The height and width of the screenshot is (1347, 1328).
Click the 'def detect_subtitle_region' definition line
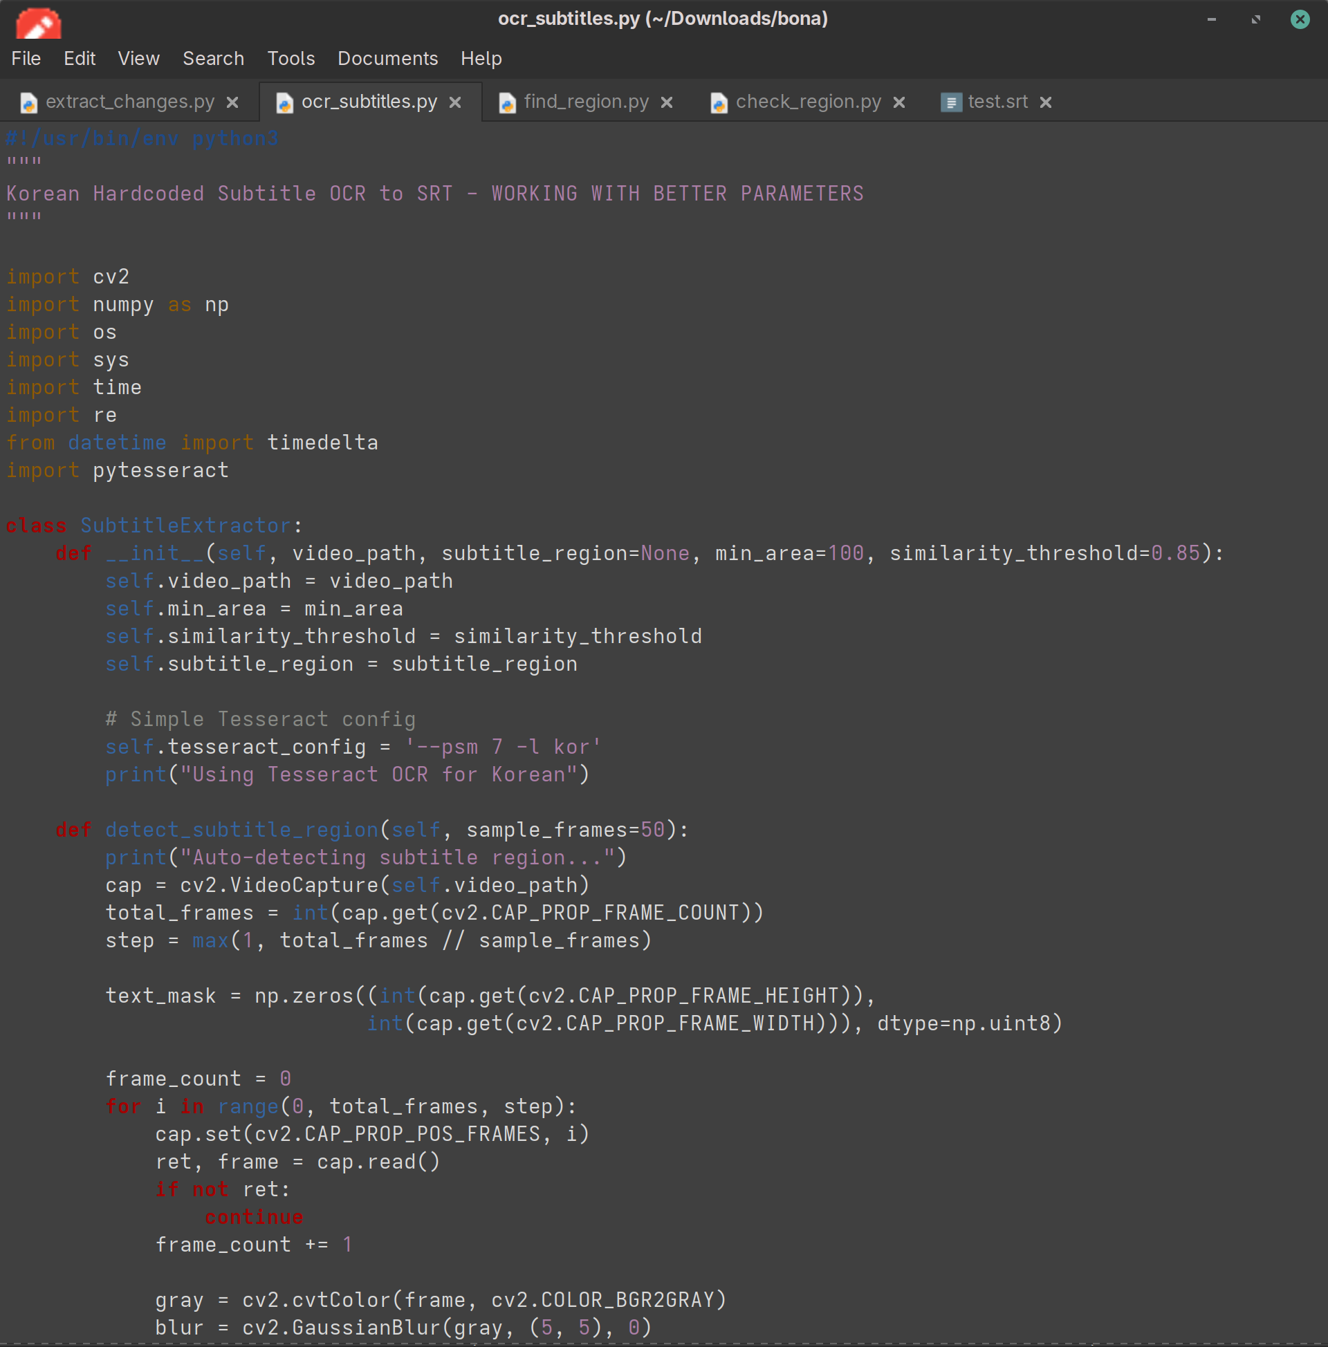[x=371, y=830]
